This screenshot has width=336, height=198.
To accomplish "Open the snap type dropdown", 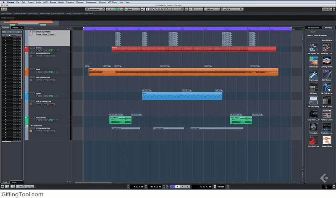I will point(197,9).
